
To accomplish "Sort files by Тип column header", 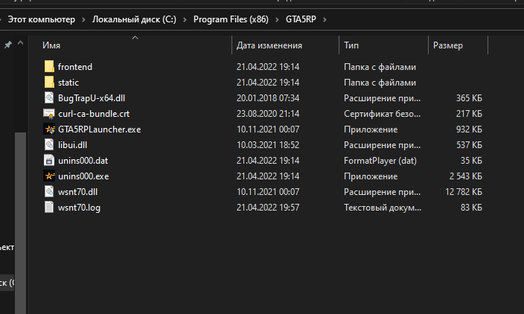I will pos(351,45).
